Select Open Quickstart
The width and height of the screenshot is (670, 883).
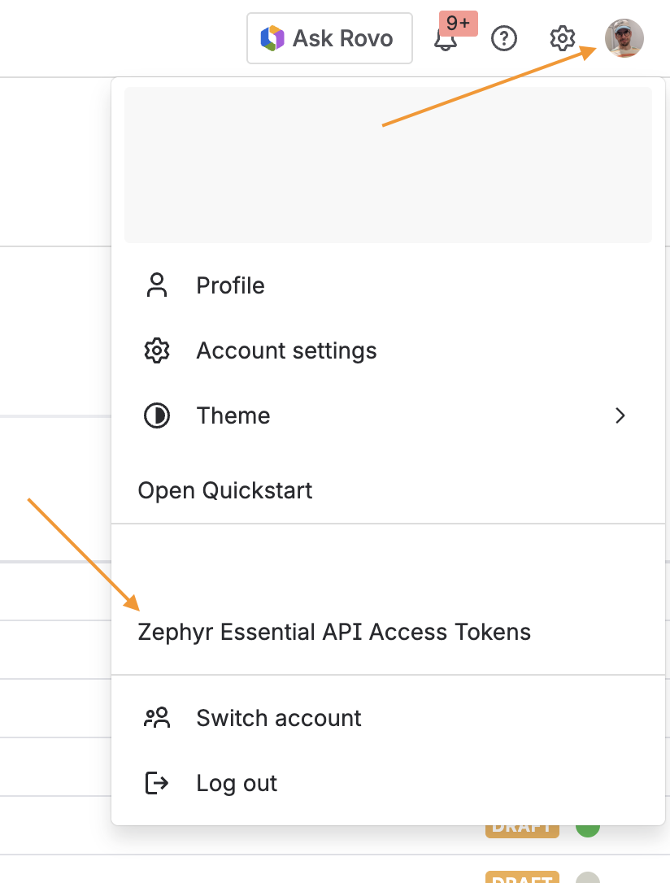tap(225, 490)
